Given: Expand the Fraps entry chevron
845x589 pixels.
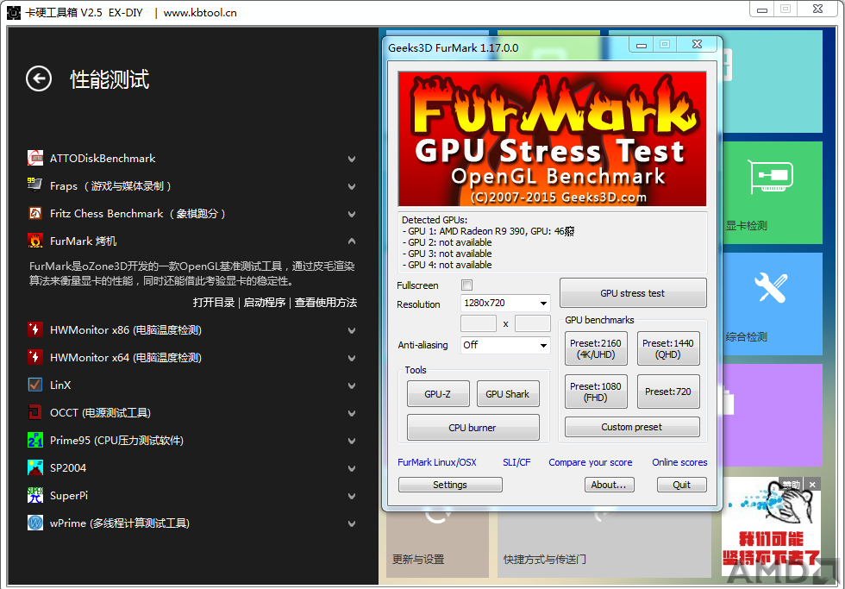Looking at the screenshot, I should (x=352, y=186).
